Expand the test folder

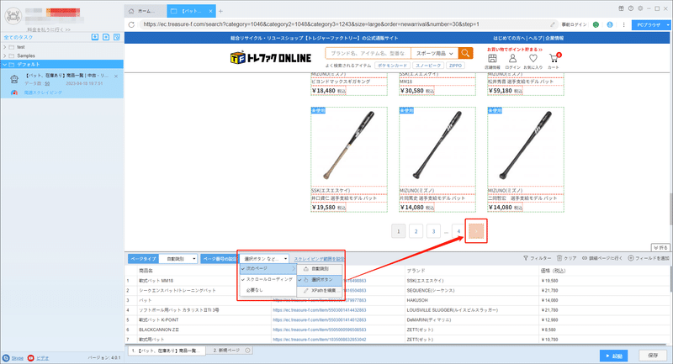tap(5, 47)
